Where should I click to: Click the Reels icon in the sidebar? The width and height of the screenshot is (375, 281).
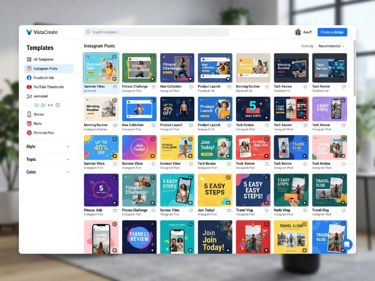[x=29, y=124]
